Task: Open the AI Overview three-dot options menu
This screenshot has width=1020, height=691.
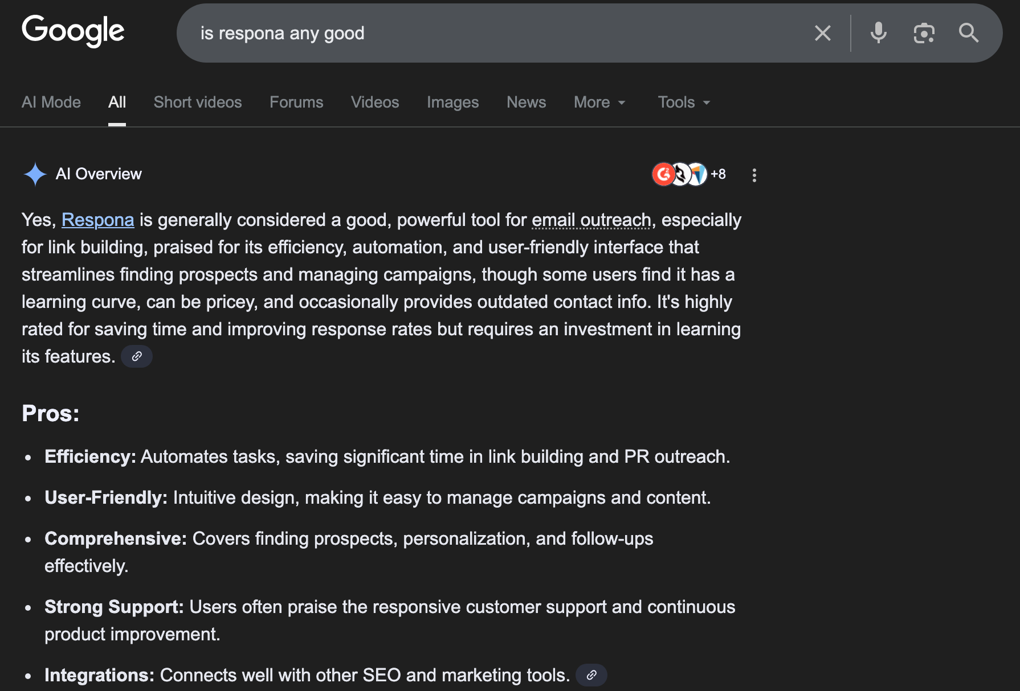Action: [x=754, y=175]
